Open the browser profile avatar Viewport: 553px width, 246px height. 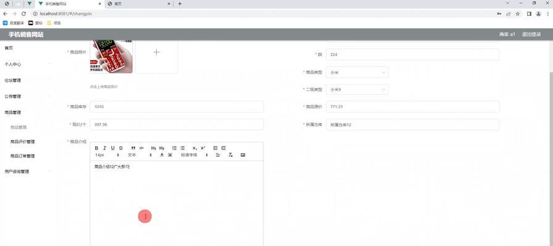(538, 14)
